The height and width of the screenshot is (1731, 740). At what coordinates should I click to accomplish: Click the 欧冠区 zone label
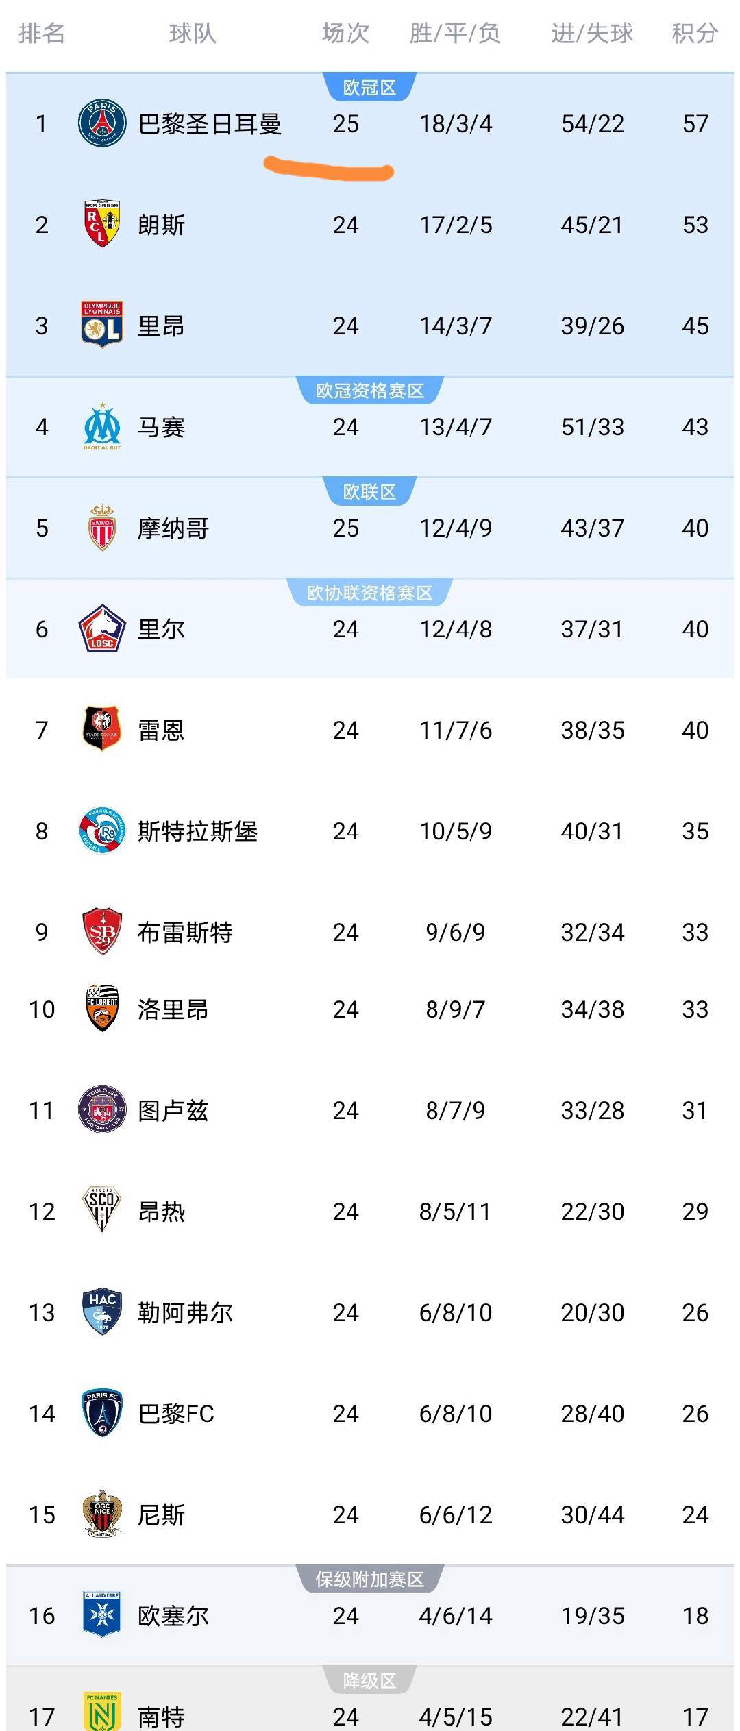click(369, 88)
